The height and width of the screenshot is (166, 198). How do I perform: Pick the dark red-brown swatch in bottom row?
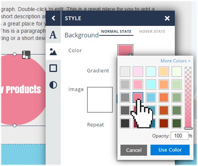tap(164, 123)
